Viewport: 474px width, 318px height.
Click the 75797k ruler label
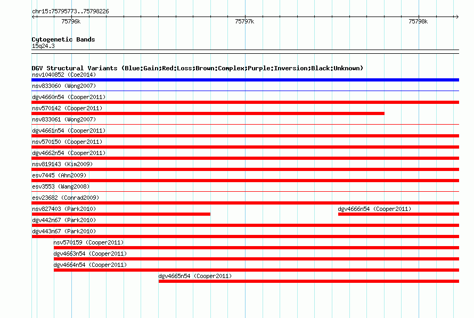[244, 21]
